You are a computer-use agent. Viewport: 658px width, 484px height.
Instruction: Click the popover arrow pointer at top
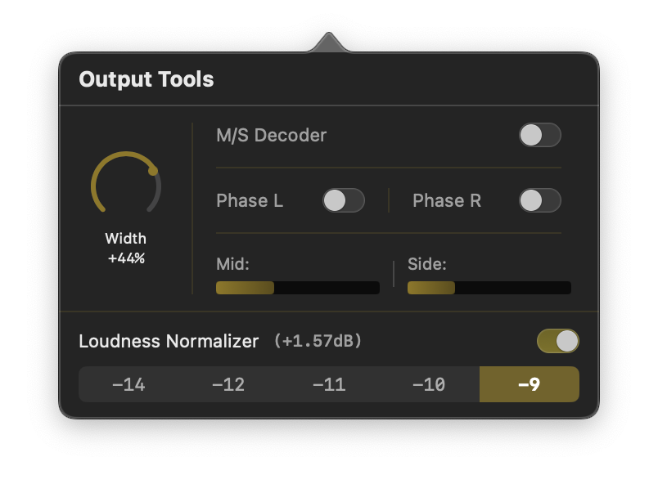pos(329,43)
